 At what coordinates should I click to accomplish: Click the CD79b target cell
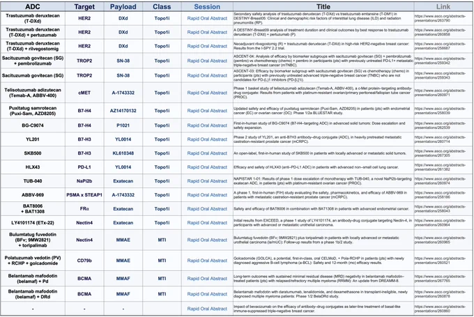(84, 261)
